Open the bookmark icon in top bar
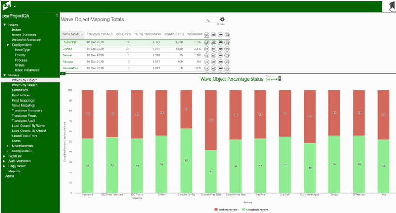396x213 pixels. (x=392, y=7)
